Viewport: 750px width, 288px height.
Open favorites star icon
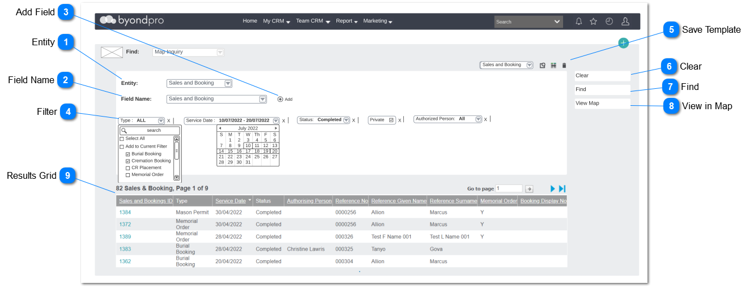point(594,22)
